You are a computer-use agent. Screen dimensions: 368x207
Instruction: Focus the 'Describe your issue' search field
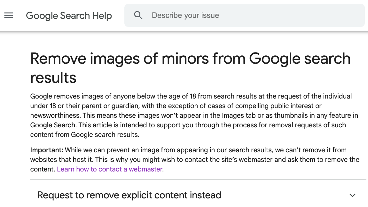[244, 15]
